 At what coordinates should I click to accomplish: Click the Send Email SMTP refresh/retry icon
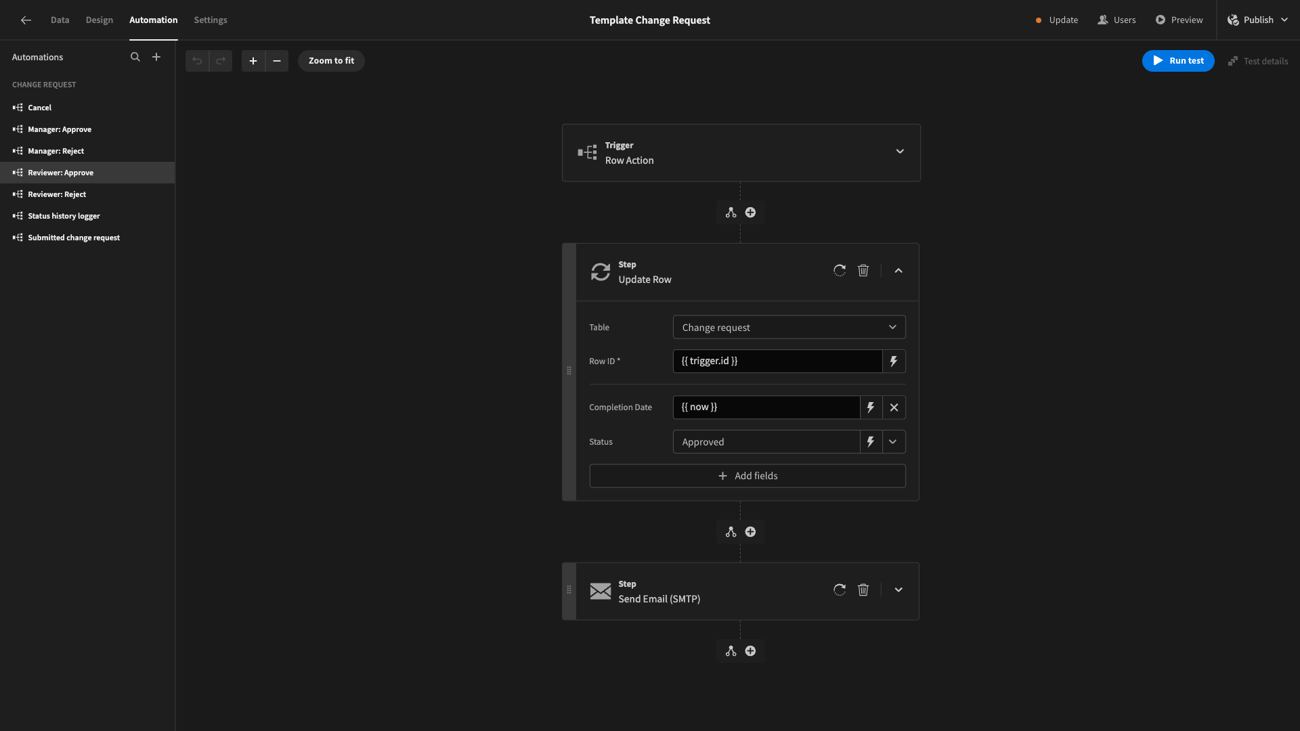(x=838, y=590)
